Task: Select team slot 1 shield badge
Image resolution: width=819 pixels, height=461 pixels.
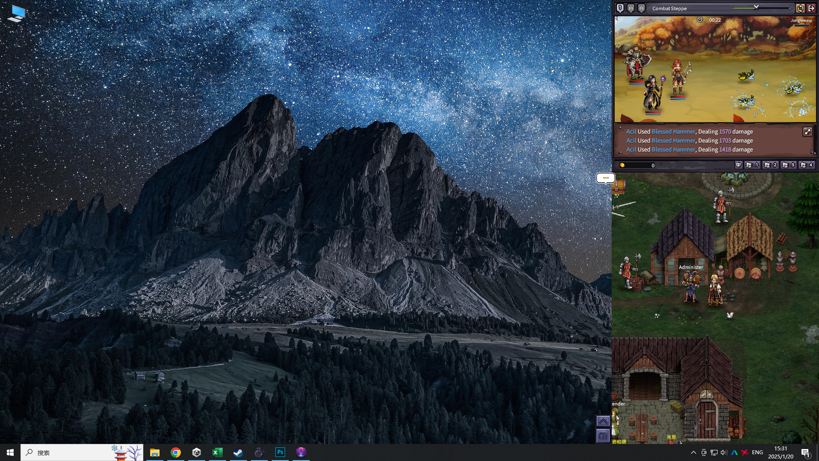Action: pyautogui.click(x=620, y=8)
